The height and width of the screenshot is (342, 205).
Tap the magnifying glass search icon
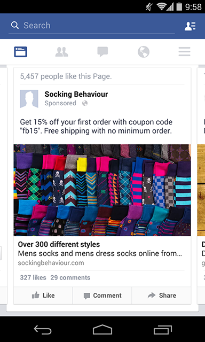pos(15,25)
